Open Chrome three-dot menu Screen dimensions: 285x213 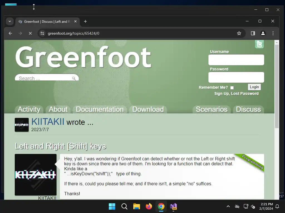pyautogui.click(x=273, y=33)
